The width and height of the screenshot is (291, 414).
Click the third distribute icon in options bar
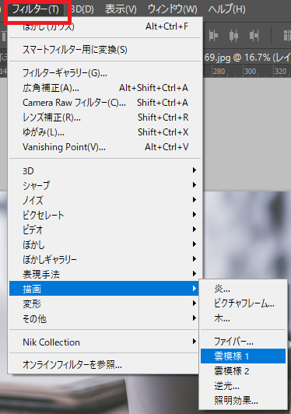[254, 35]
